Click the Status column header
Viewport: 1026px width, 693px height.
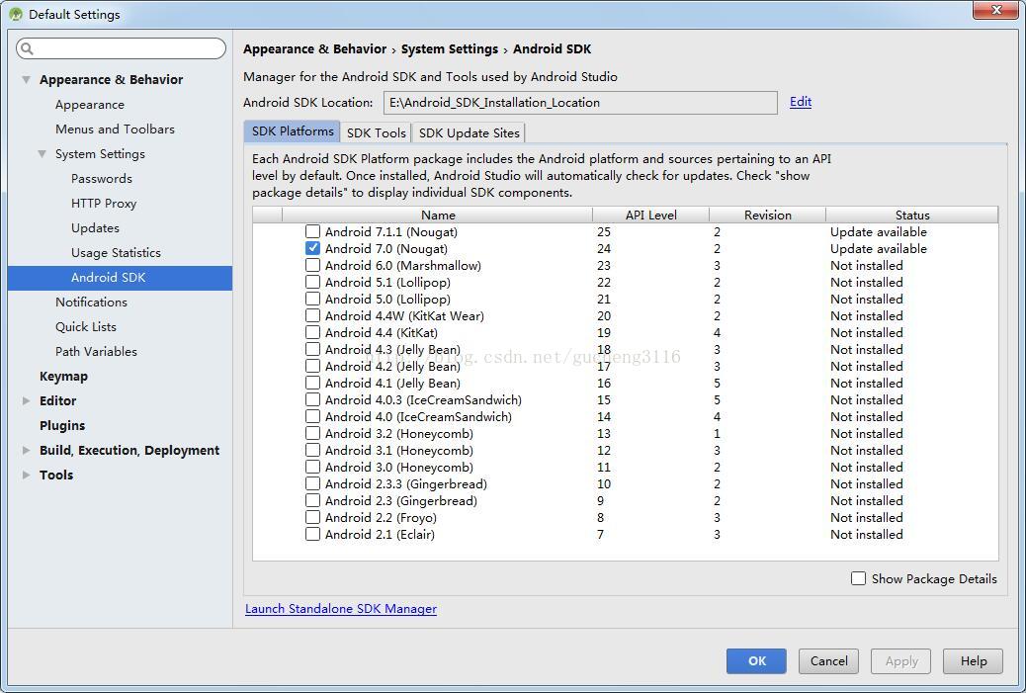(x=912, y=215)
